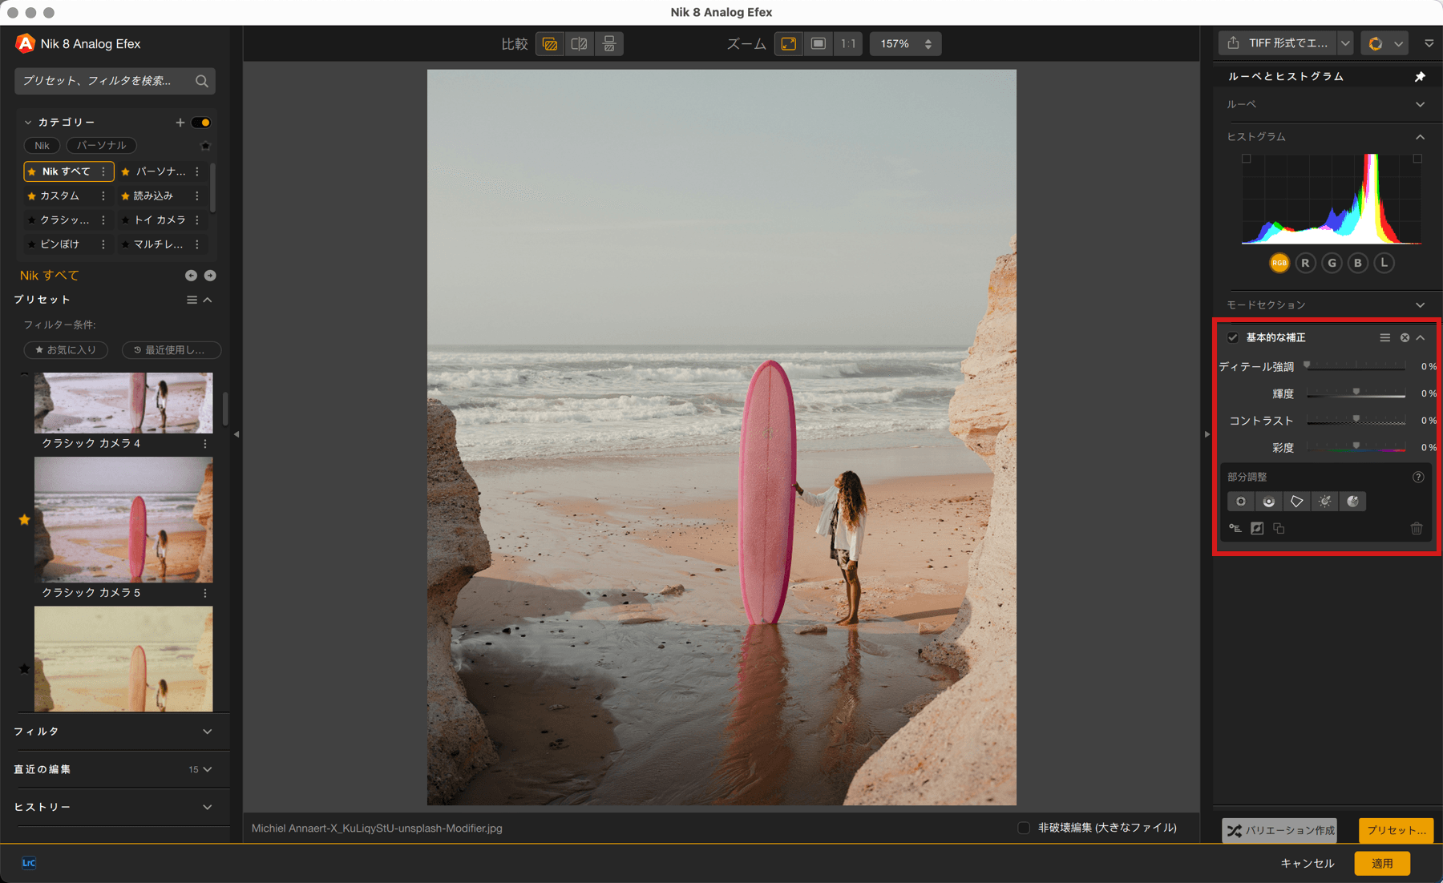The height and width of the screenshot is (883, 1443).
Task: Open the プリセット list menu icon
Action: (192, 300)
